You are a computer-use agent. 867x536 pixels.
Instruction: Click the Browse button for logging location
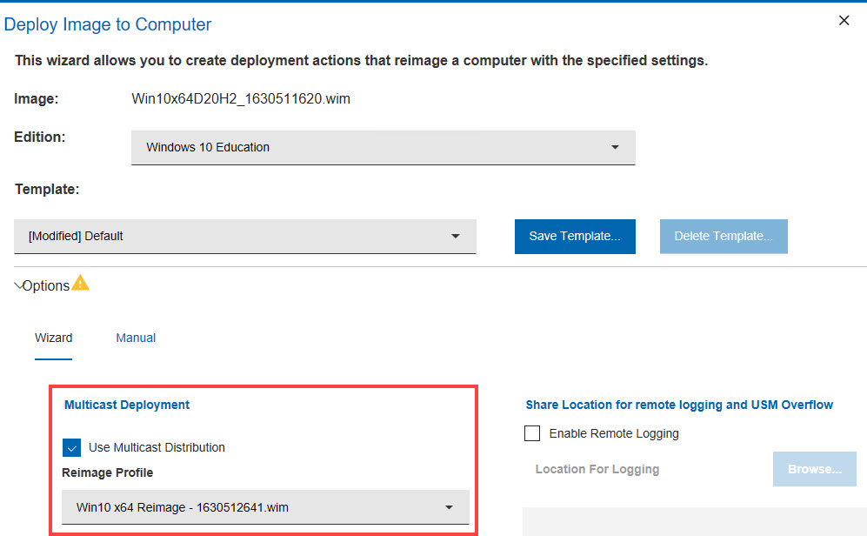tap(814, 470)
